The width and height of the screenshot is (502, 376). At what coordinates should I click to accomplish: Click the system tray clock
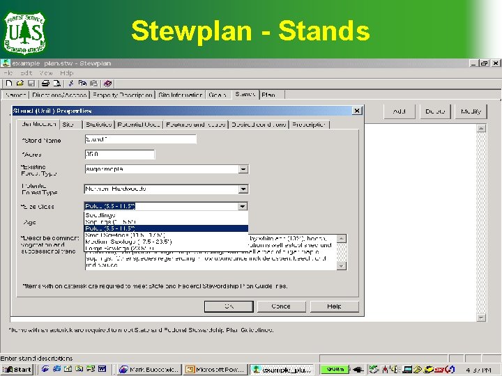pyautogui.click(x=478, y=370)
